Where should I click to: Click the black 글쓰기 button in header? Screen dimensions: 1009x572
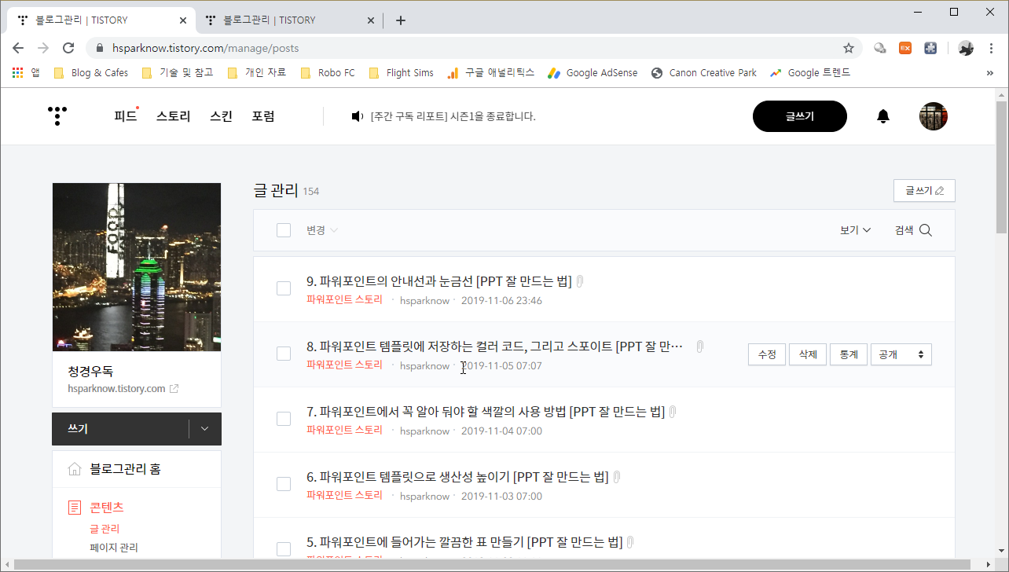(x=800, y=116)
